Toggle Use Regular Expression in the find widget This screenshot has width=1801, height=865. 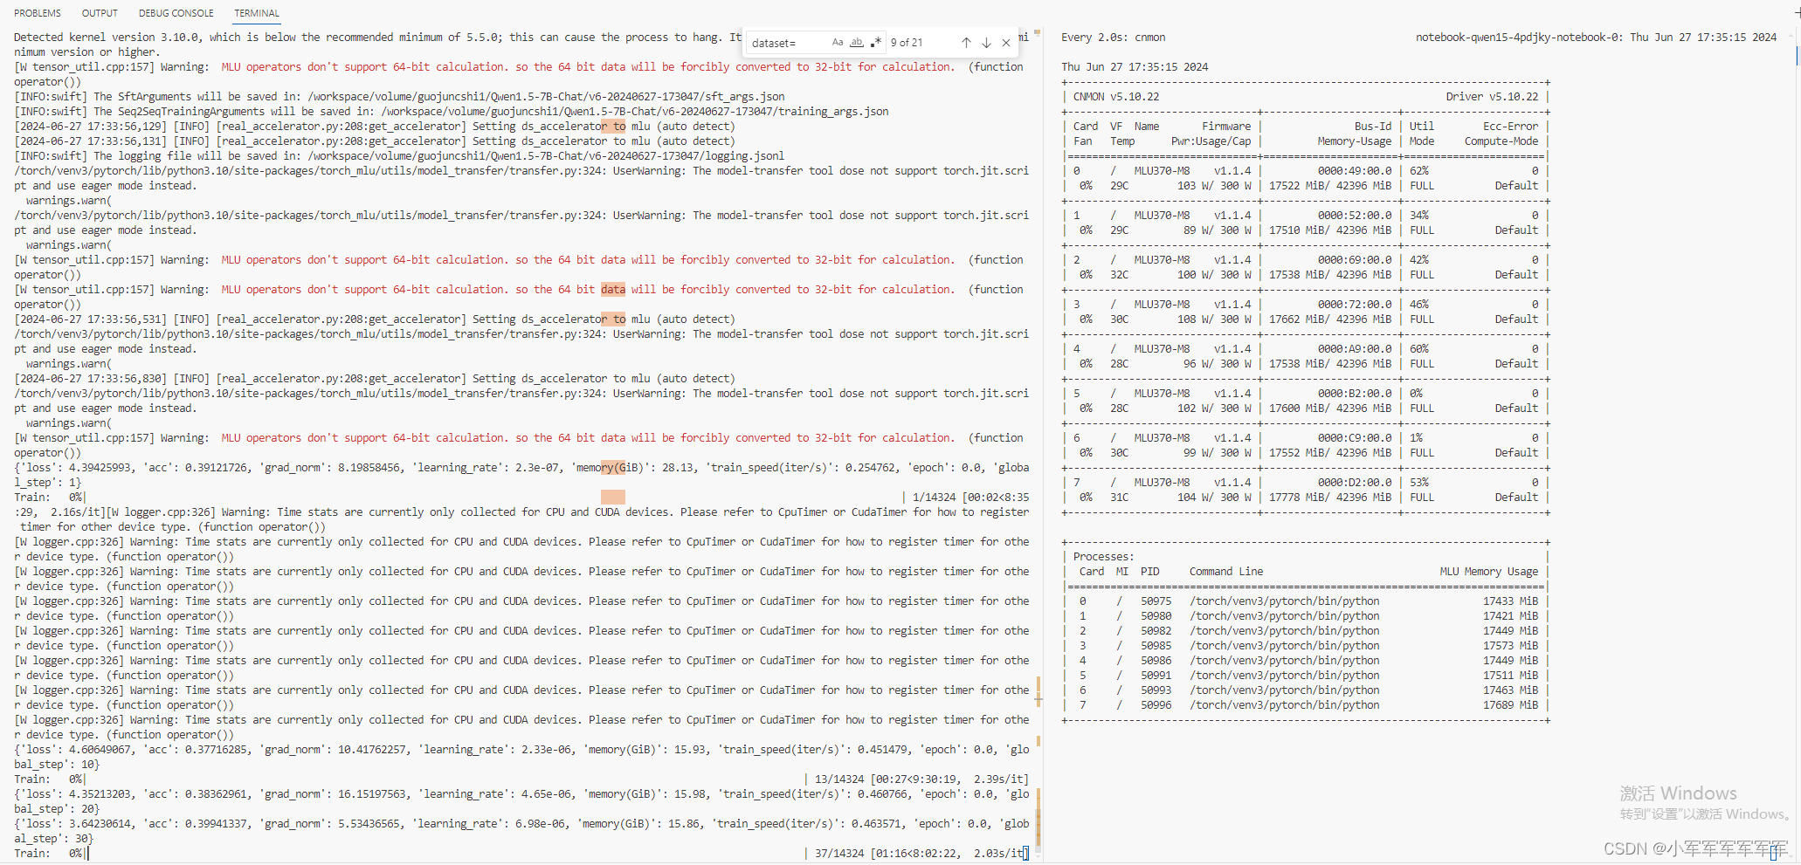[x=875, y=42]
